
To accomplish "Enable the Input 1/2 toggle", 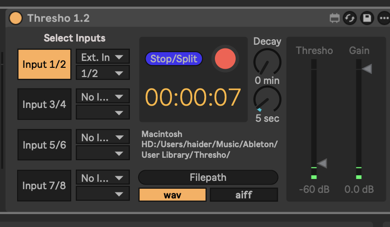I will (44, 65).
